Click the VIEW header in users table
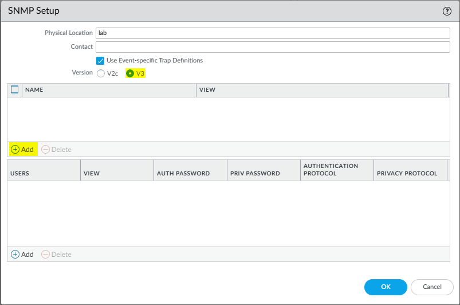460x305 pixels. (x=117, y=173)
